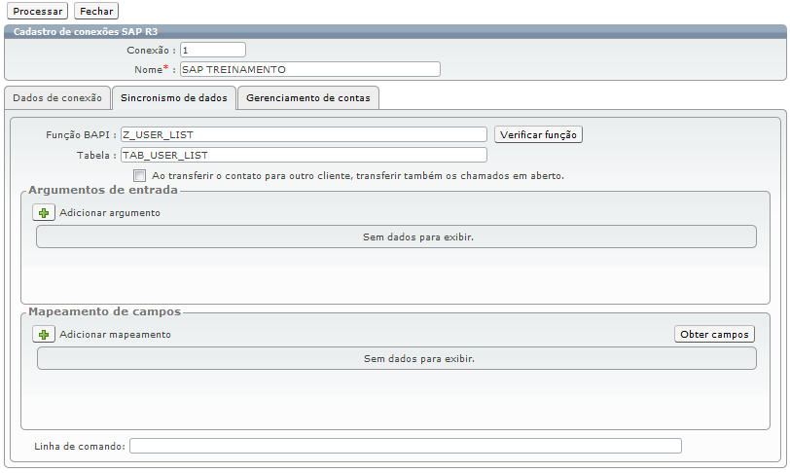Screen dimensions: 790x473
Task: Click the Fechar button
Action: pyautogui.click(x=96, y=11)
